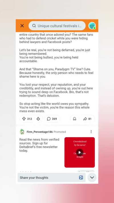Open the 269 comments
This screenshot has height=203, width=114.
(52, 119)
